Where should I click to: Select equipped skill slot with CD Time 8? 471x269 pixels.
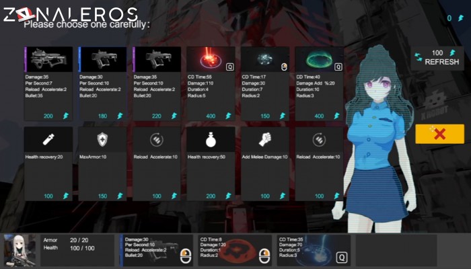tap(235, 251)
